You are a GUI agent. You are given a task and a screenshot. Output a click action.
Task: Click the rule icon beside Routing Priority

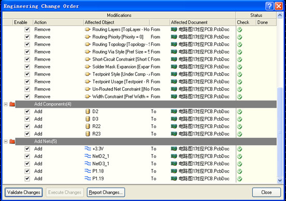pos(88,37)
